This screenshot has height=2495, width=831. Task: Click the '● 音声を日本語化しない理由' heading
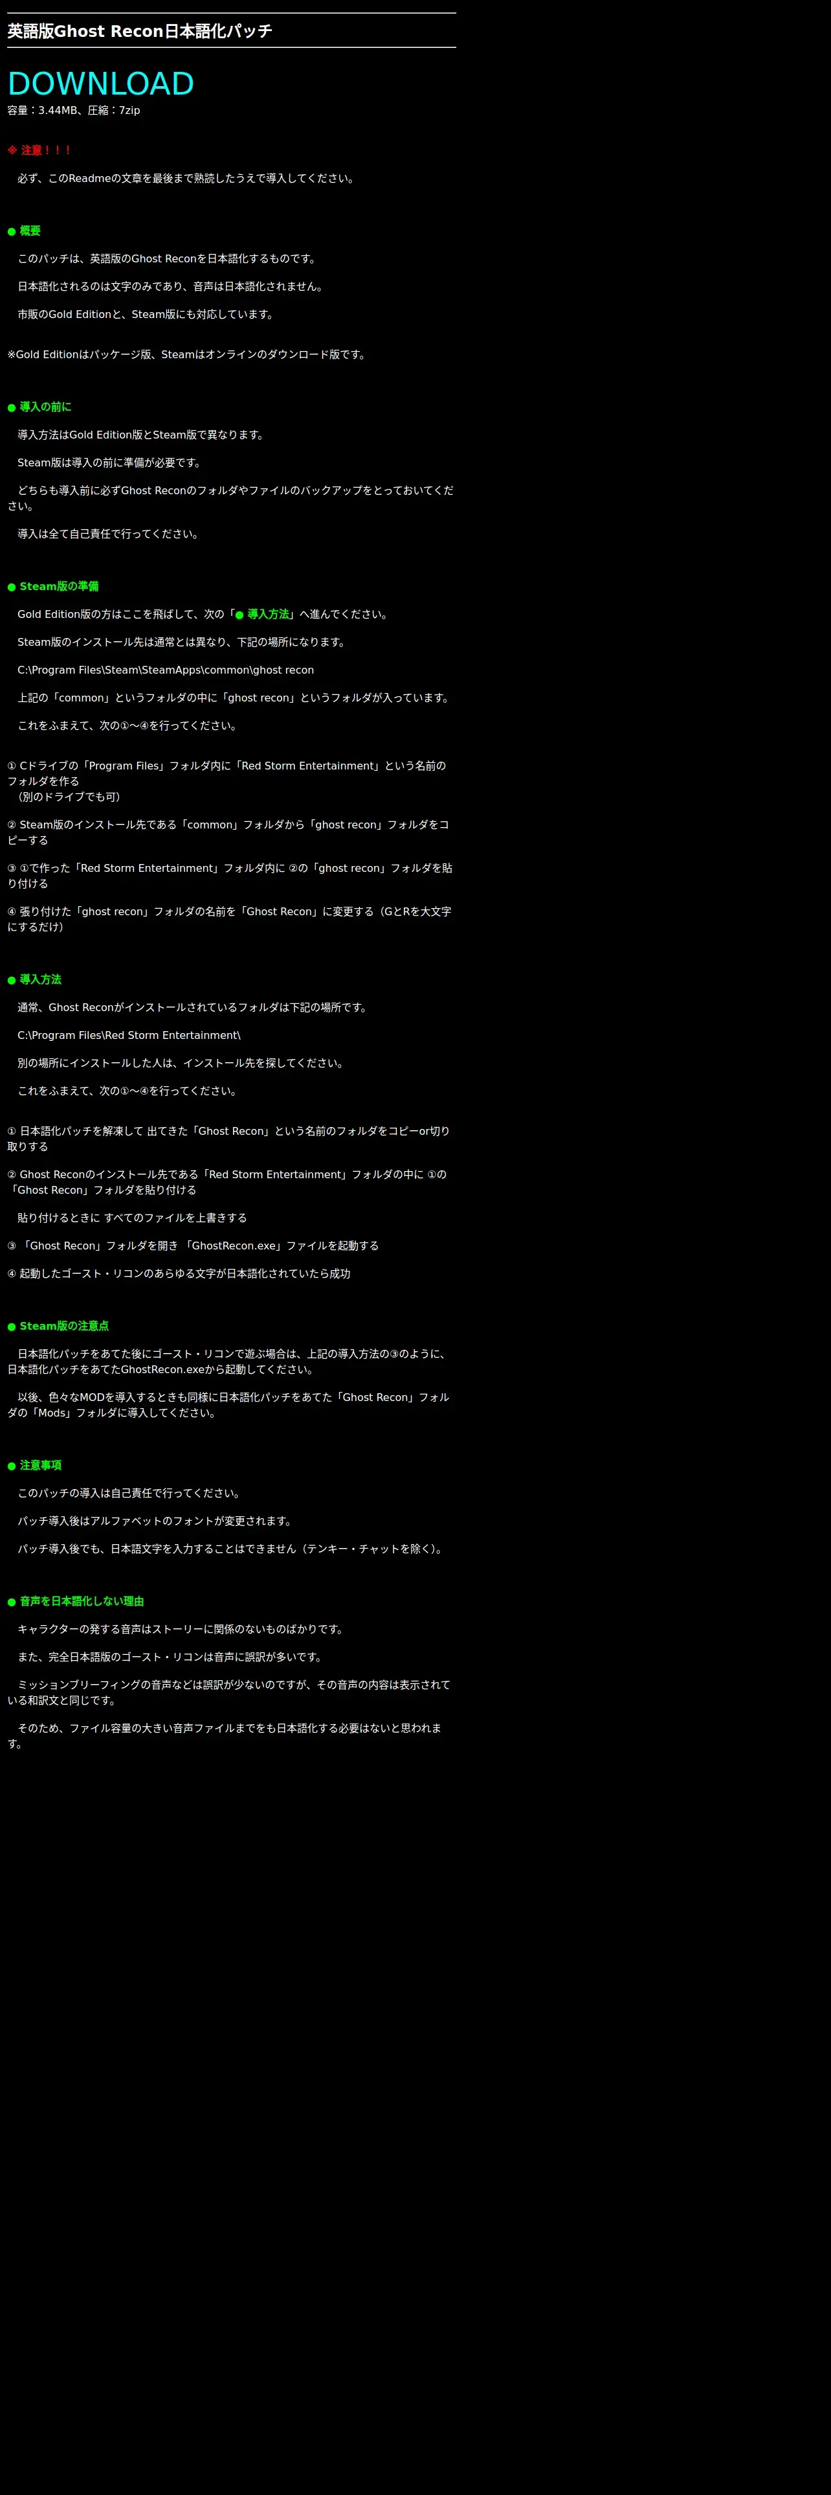pos(76,1601)
